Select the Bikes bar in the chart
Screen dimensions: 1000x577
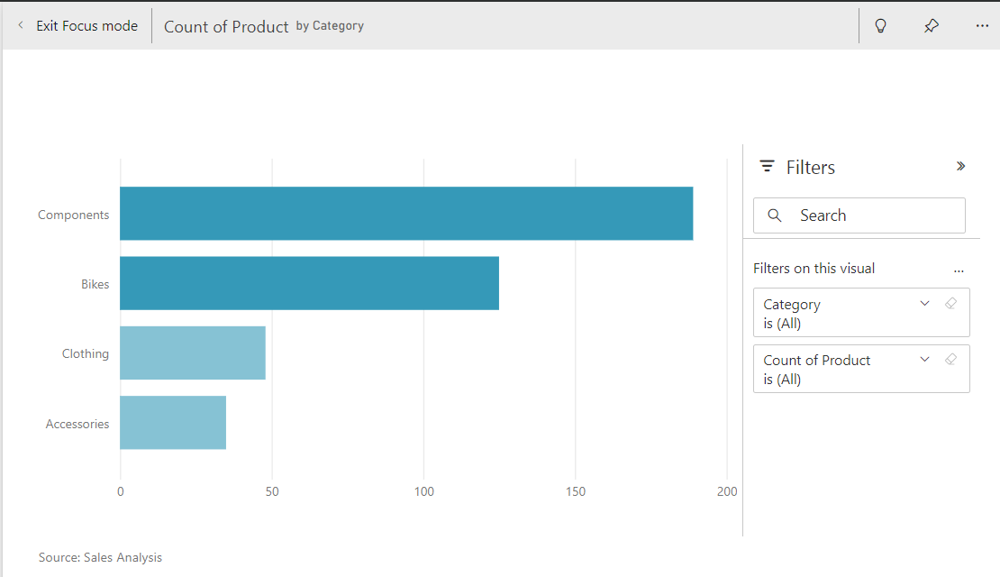tap(309, 283)
